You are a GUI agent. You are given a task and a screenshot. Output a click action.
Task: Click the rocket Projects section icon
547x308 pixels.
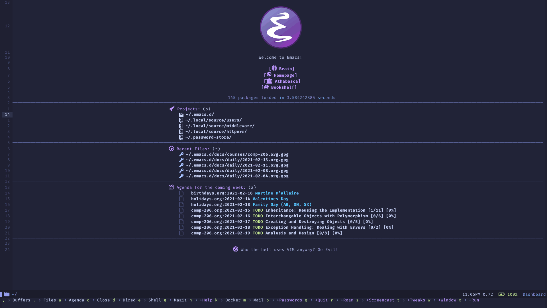coord(171,108)
